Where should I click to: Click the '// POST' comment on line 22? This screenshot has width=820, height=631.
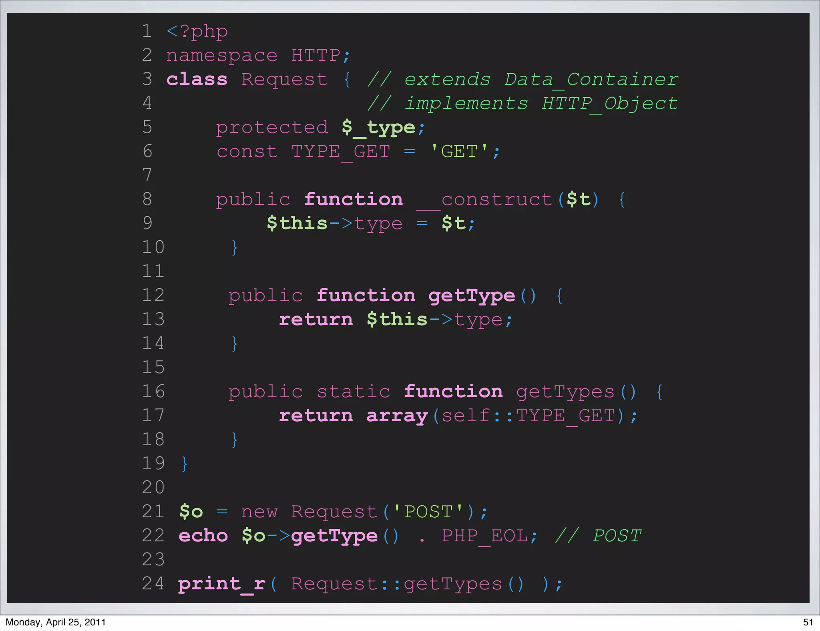point(599,536)
